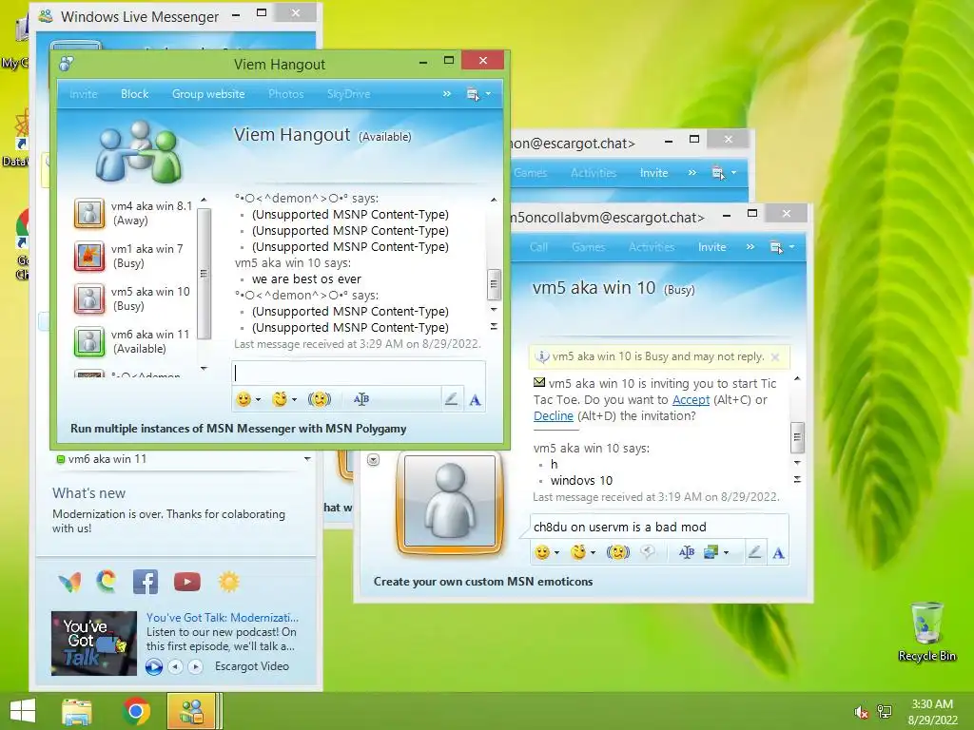Click the vm4 aka win 8.1 avatar

[x=89, y=213]
